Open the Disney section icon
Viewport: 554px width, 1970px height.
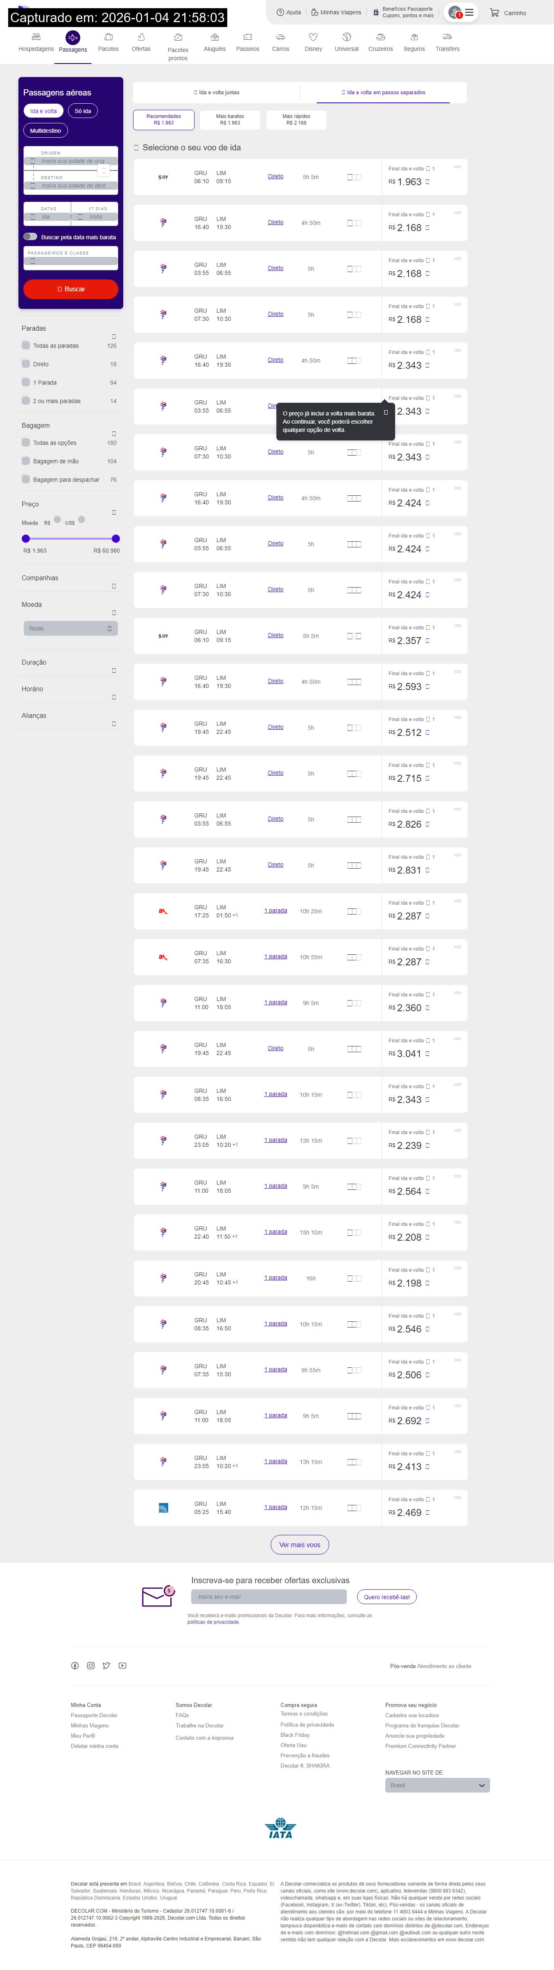[313, 37]
